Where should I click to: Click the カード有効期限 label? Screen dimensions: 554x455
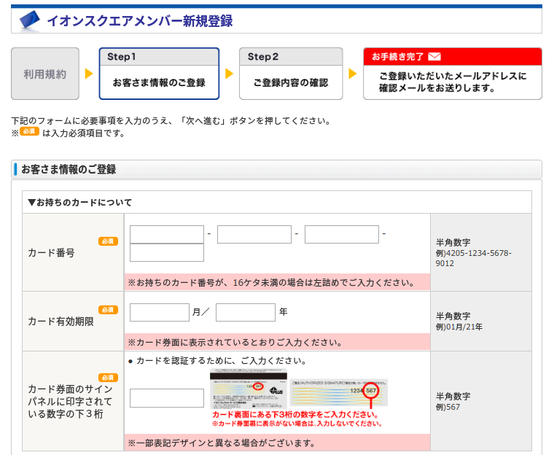pos(61,321)
